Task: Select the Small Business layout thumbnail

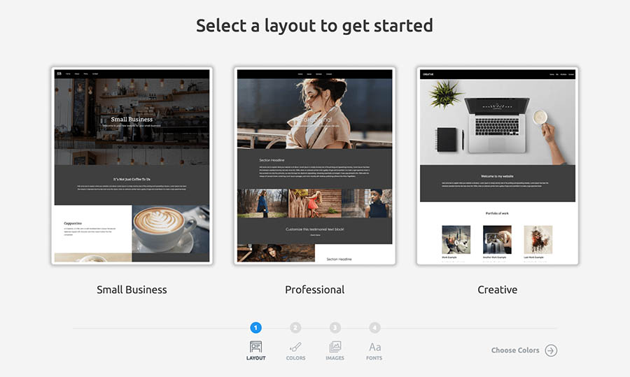Action: click(132, 166)
